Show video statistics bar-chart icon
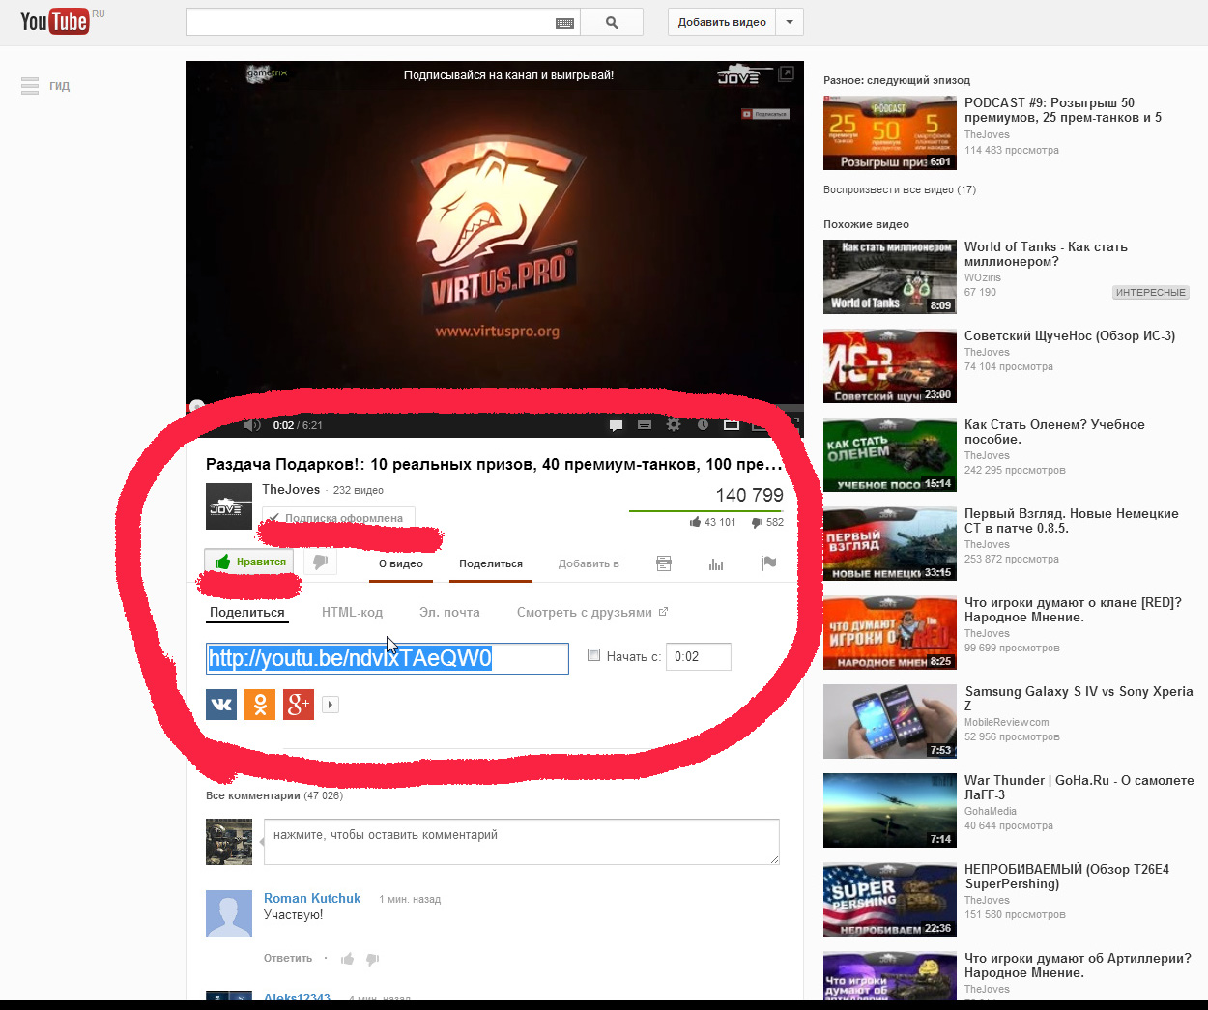This screenshot has height=1010, width=1208. point(716,563)
